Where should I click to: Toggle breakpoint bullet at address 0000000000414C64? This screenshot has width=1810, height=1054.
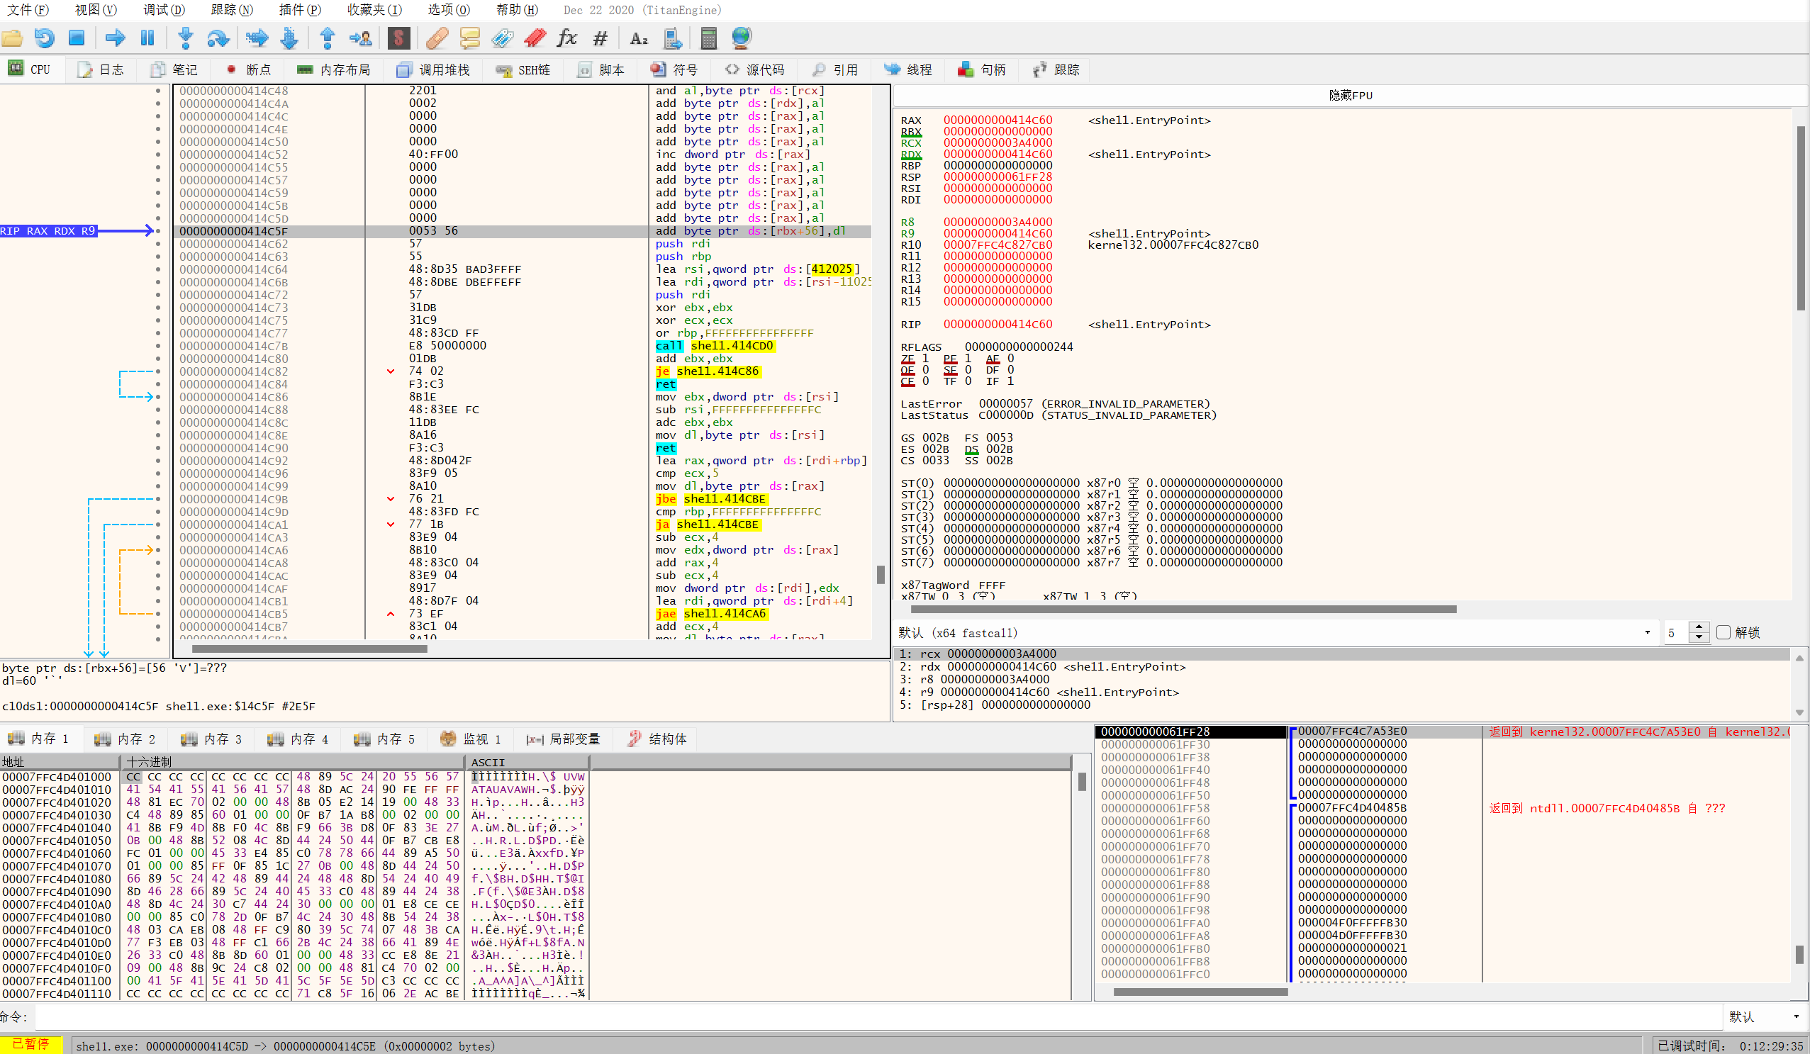click(158, 269)
